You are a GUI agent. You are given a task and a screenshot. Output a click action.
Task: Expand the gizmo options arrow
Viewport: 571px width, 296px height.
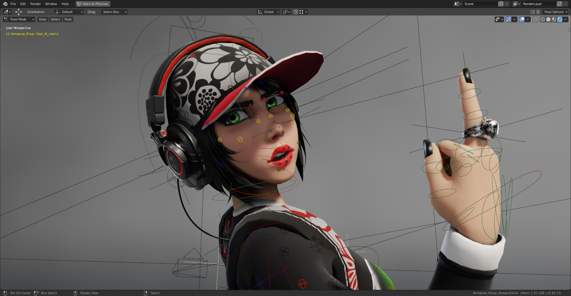point(514,19)
